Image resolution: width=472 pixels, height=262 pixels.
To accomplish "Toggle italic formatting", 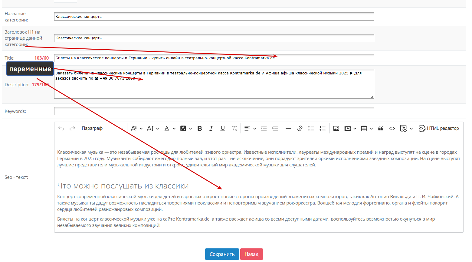I will tap(211, 128).
